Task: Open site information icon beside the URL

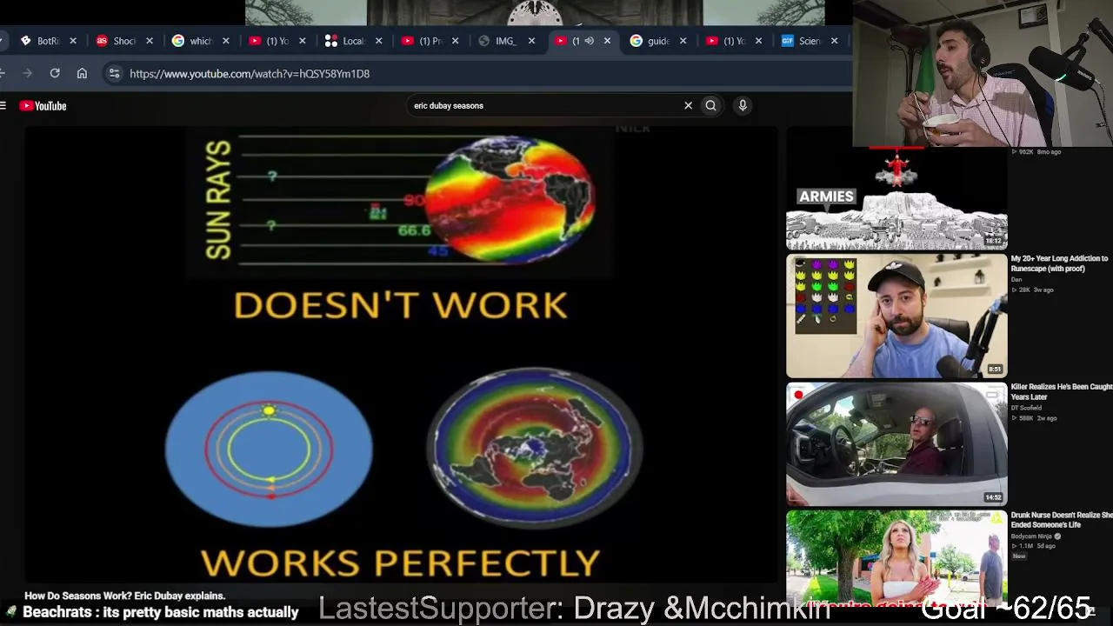Action: tap(114, 74)
